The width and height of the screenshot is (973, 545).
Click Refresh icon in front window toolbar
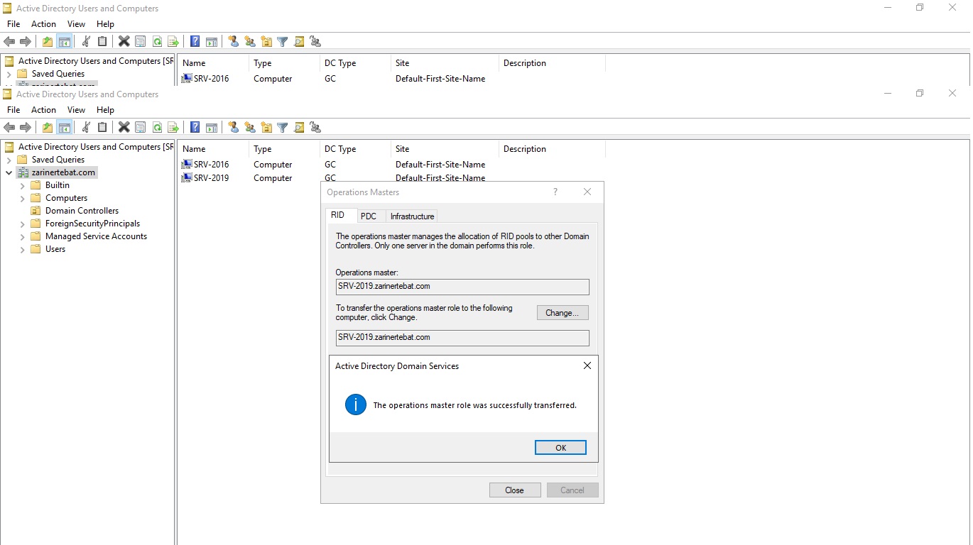tap(156, 128)
